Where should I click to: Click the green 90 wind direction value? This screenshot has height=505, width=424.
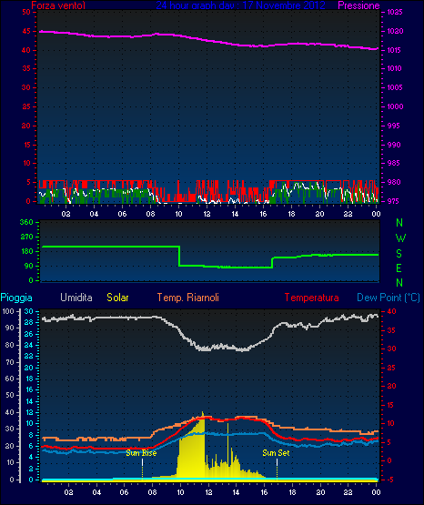point(29,266)
